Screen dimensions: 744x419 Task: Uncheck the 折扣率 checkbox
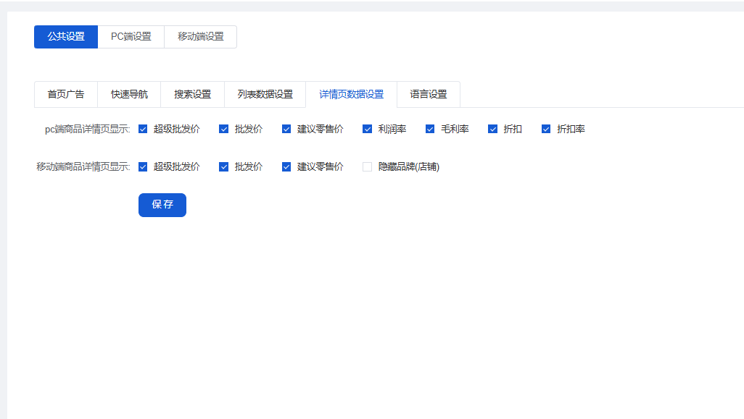tap(546, 130)
